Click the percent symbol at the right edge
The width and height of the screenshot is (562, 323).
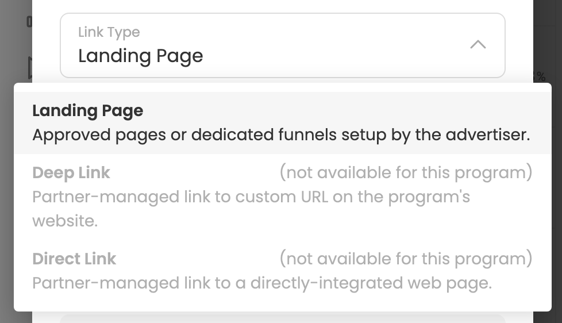540,76
